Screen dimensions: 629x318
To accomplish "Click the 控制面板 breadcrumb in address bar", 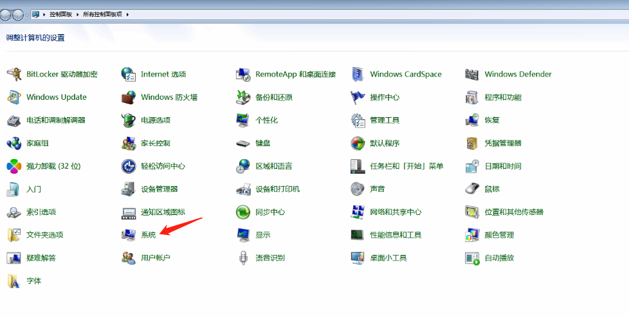I will click(x=60, y=14).
